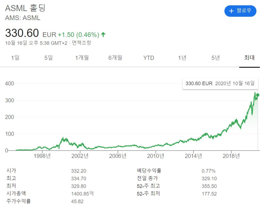Switch chart to 6개월 range

pyautogui.click(x=115, y=58)
